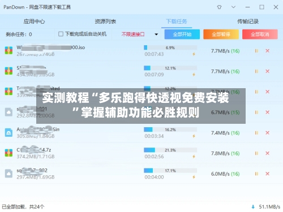This screenshot has width=283, height=212.
Task: Go to the 传输记录 tab
Action: pos(248,21)
